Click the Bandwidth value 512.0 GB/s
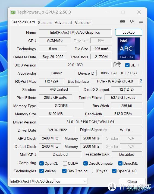 coord(123,114)
